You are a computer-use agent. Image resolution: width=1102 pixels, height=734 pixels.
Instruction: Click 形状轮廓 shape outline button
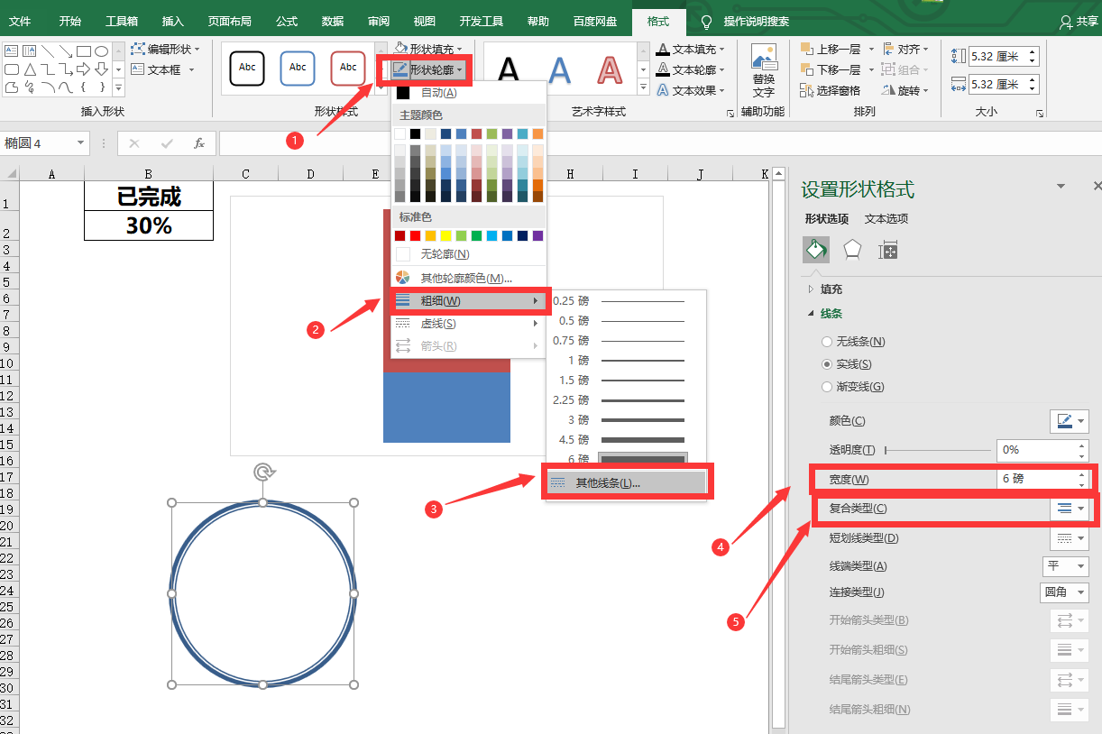429,69
